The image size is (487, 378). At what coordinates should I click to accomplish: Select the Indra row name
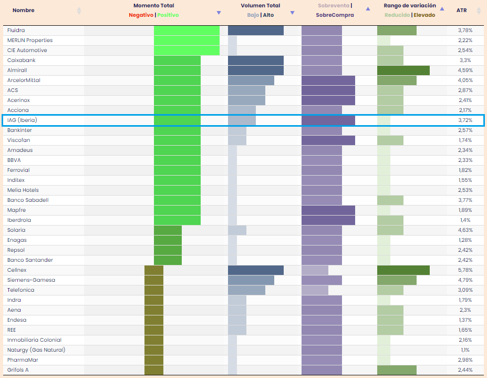click(14, 300)
